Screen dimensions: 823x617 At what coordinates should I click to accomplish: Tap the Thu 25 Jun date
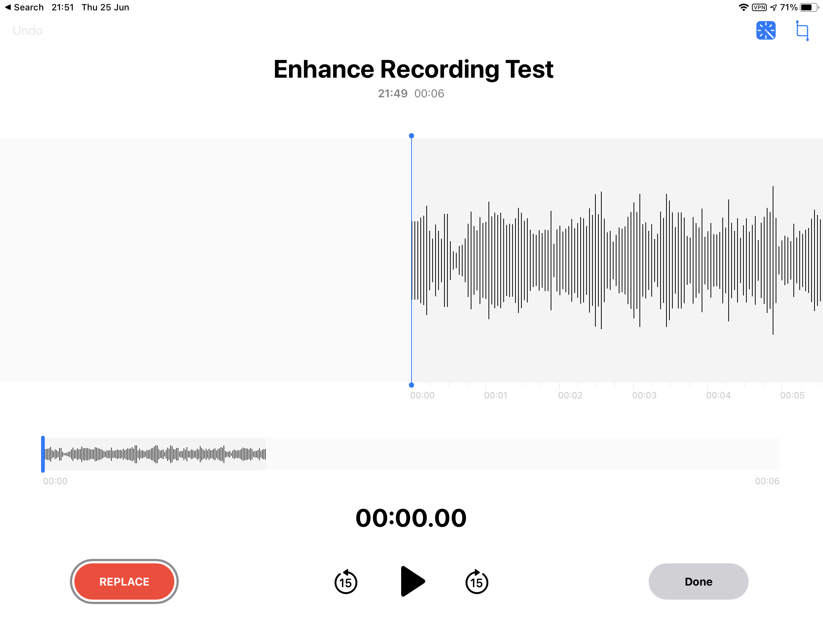tap(105, 7)
